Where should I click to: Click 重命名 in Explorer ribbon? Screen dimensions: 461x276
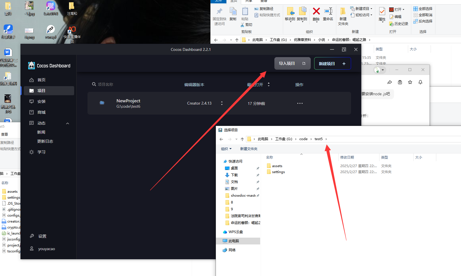pyautogui.click(x=328, y=14)
